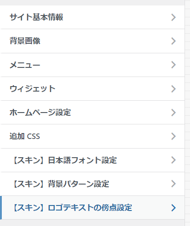190x226 pixels.
Task: Select 【スキン】背景パターン設定
Action: click(x=92, y=184)
